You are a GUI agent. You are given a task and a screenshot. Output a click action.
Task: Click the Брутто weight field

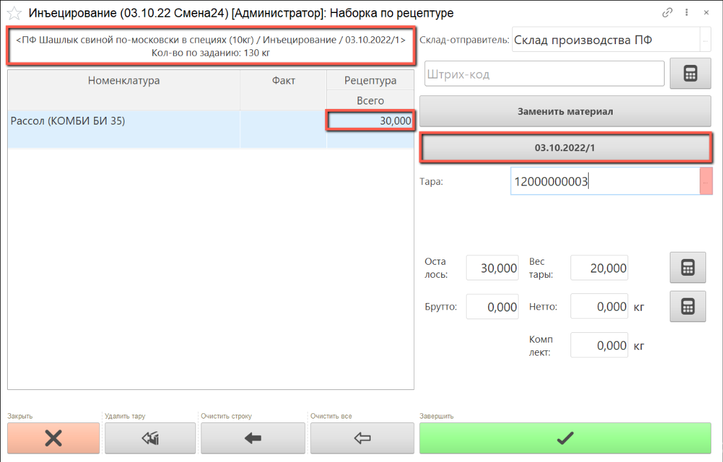[x=492, y=307]
